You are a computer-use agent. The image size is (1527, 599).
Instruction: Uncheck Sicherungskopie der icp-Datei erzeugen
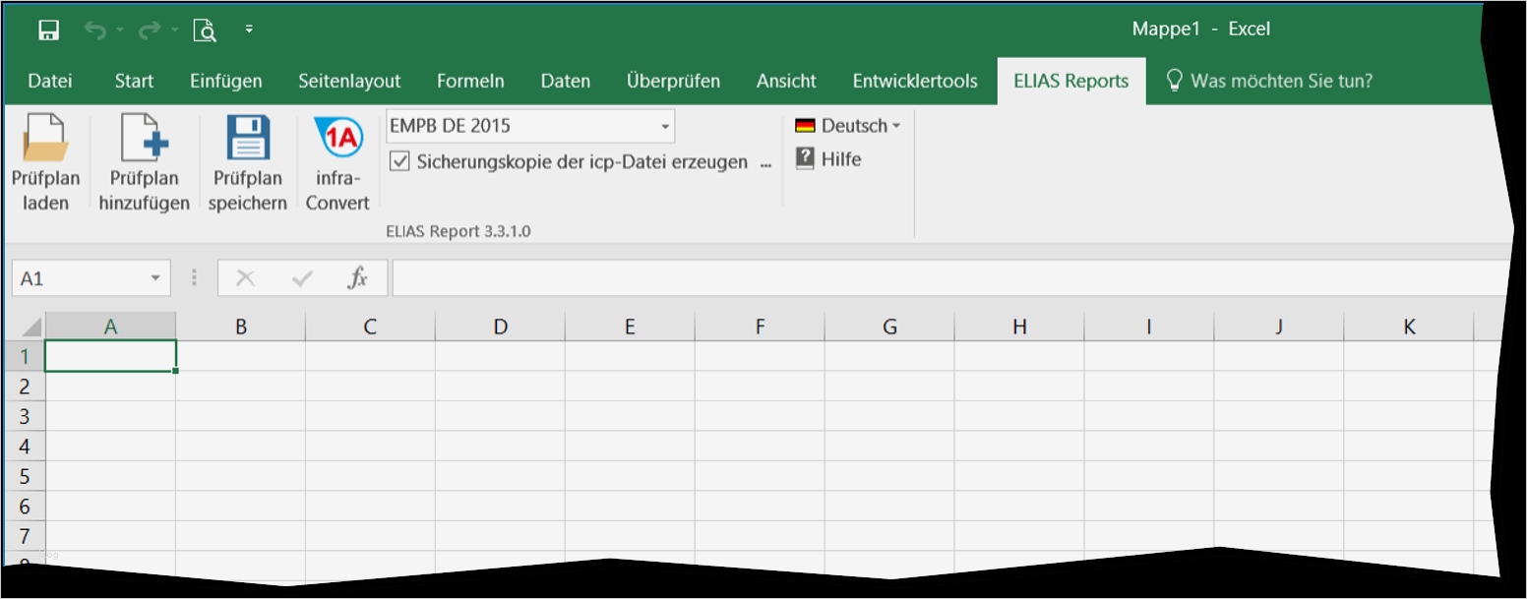pyautogui.click(x=397, y=160)
